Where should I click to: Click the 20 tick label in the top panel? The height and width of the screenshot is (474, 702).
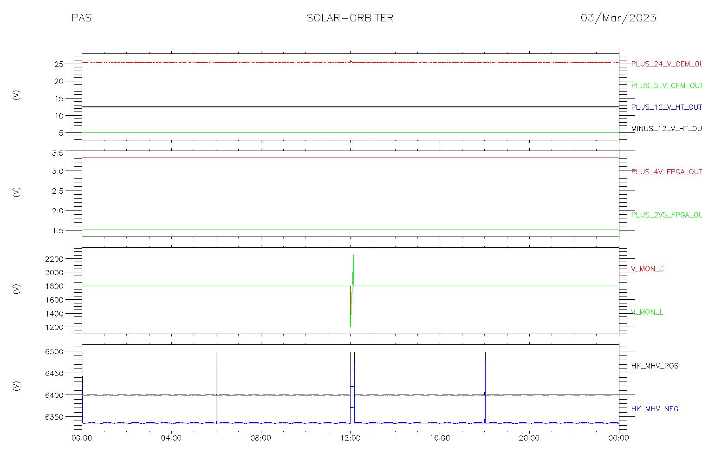coord(58,81)
